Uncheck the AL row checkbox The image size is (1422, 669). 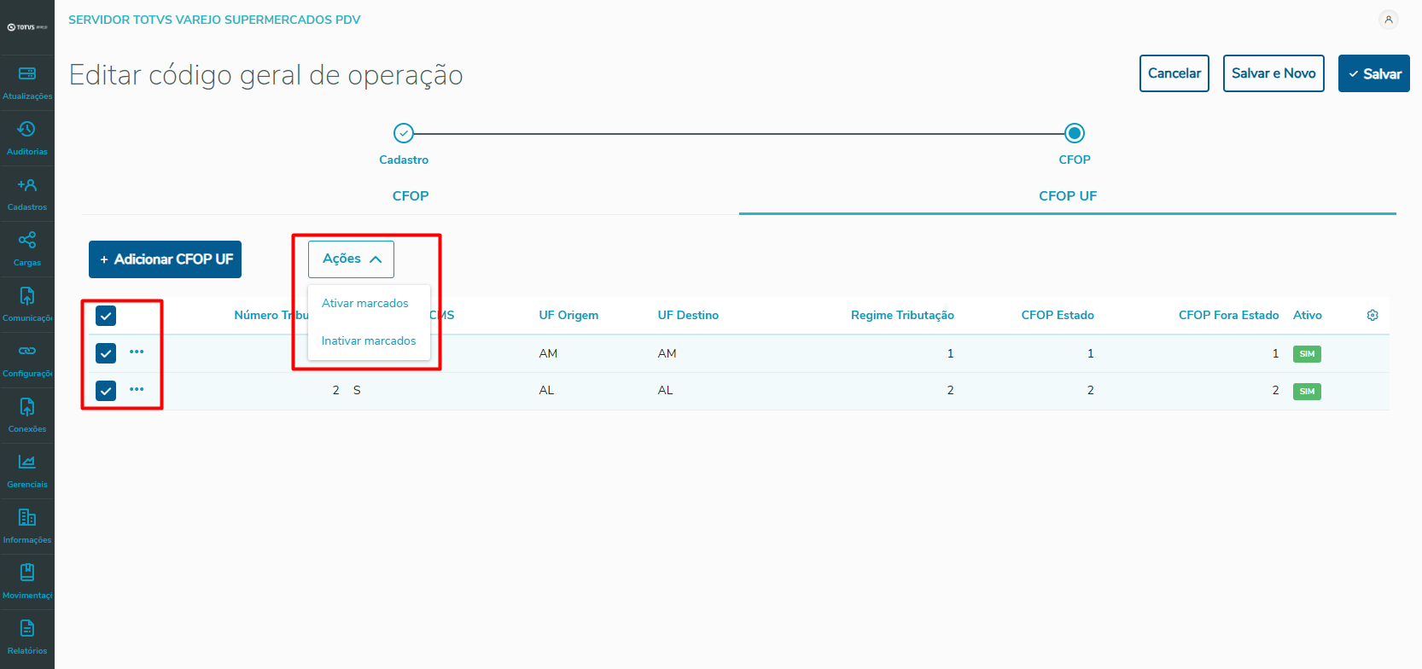(106, 391)
